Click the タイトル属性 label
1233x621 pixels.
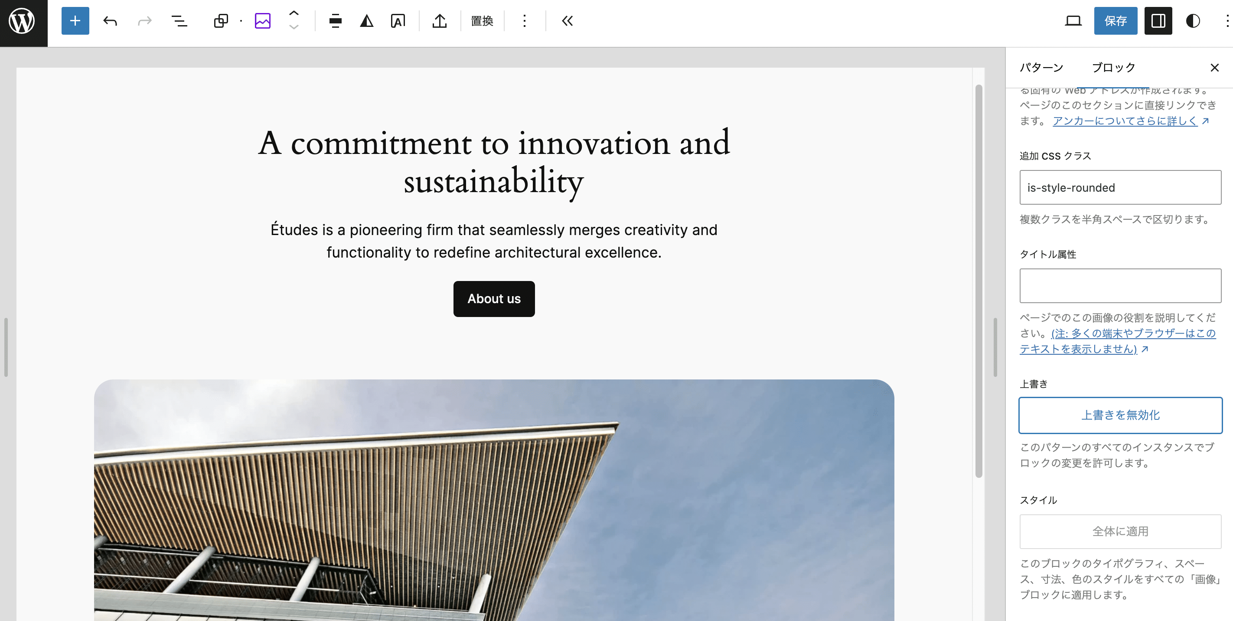coord(1048,254)
